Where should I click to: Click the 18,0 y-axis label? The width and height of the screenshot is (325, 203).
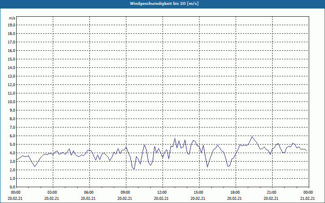[x=11, y=34]
